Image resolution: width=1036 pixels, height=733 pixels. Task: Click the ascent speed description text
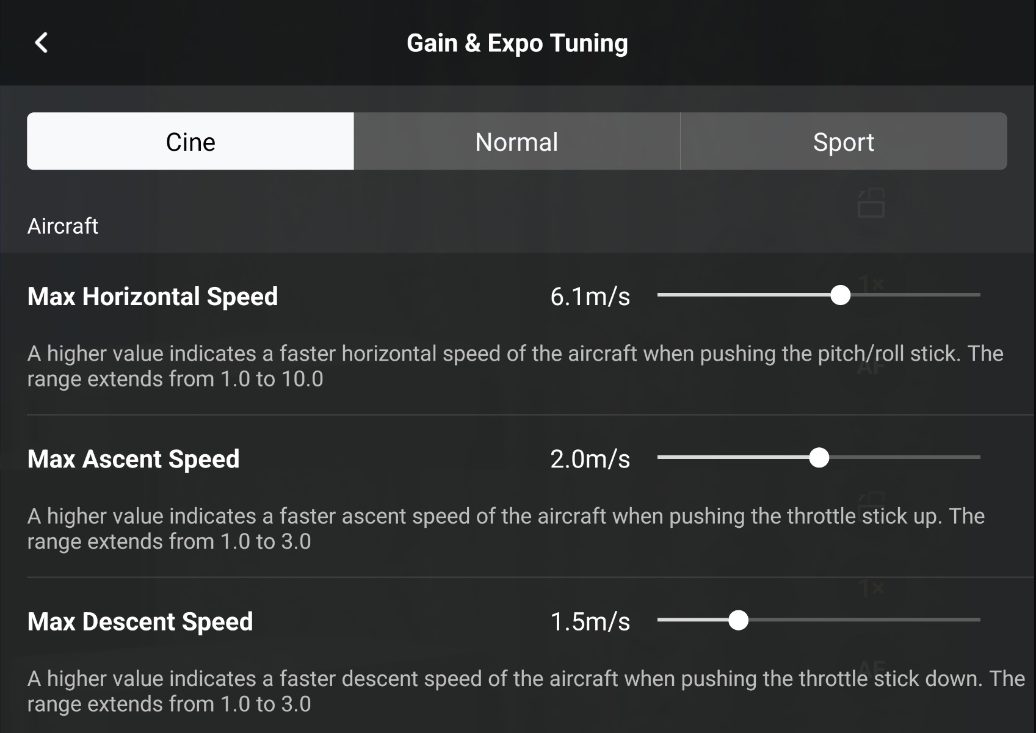coord(505,529)
